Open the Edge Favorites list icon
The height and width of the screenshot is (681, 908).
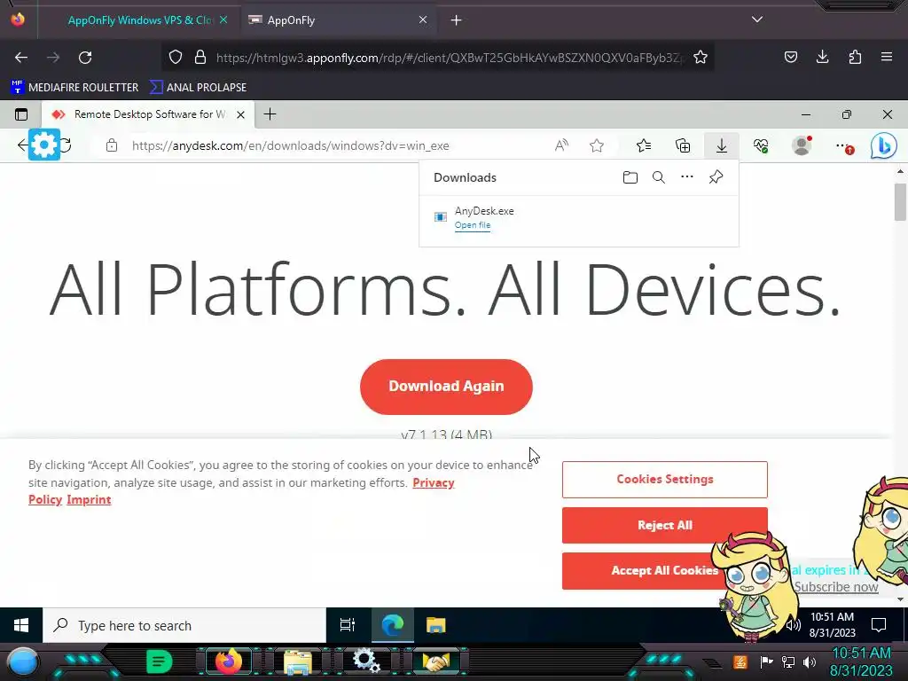[x=644, y=145]
